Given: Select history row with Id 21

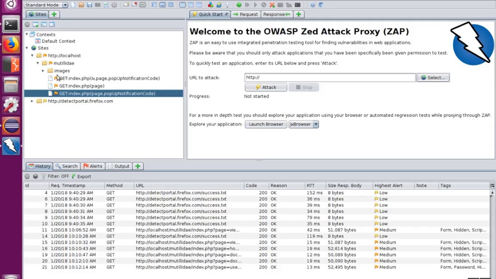Looking at the screenshot, I should coord(257,267).
